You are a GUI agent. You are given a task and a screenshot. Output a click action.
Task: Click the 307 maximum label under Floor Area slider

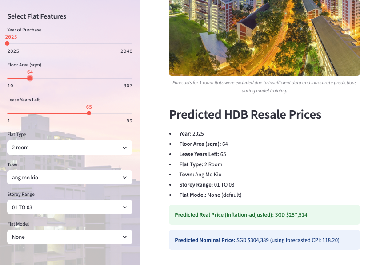(x=128, y=86)
